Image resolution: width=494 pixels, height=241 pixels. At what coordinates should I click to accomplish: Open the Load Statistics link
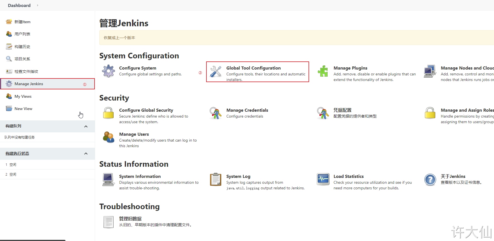[x=349, y=176]
